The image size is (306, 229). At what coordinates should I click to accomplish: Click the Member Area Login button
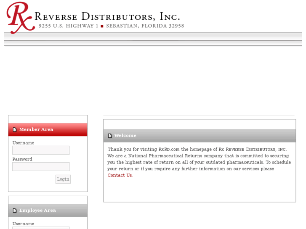(63, 179)
